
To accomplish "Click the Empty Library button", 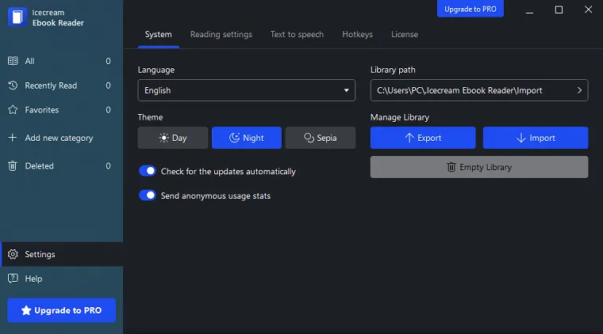I will (x=479, y=167).
